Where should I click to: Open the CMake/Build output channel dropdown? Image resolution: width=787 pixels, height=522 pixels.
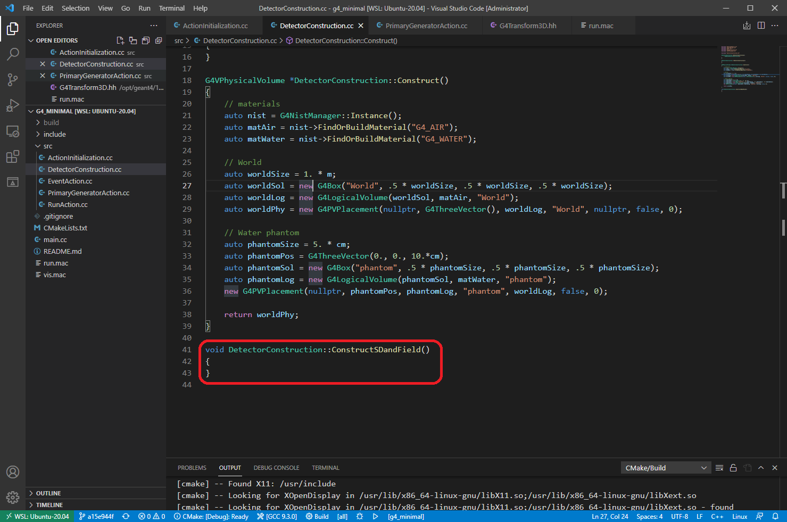[666, 468]
